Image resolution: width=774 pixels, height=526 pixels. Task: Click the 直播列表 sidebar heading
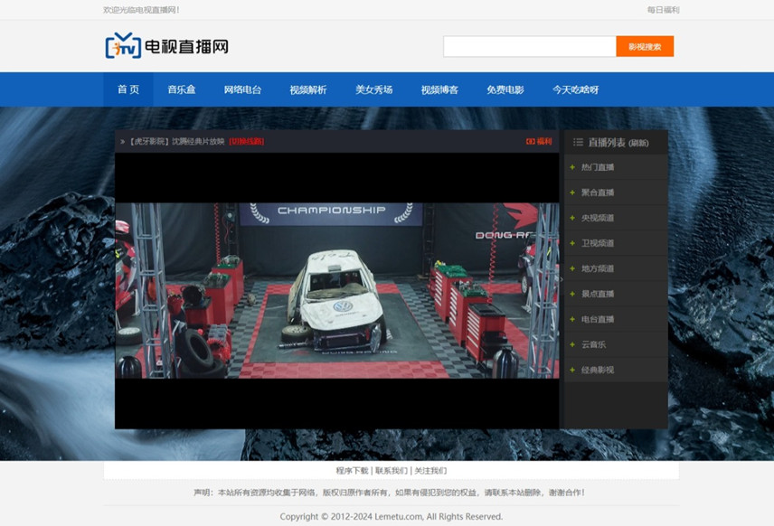tap(607, 143)
